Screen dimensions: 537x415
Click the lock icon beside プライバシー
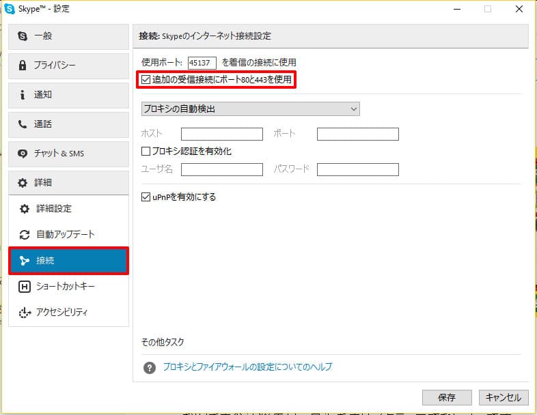[23, 65]
